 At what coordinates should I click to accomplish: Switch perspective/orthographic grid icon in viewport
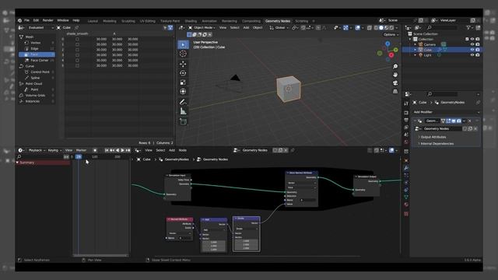pyautogui.click(x=395, y=92)
